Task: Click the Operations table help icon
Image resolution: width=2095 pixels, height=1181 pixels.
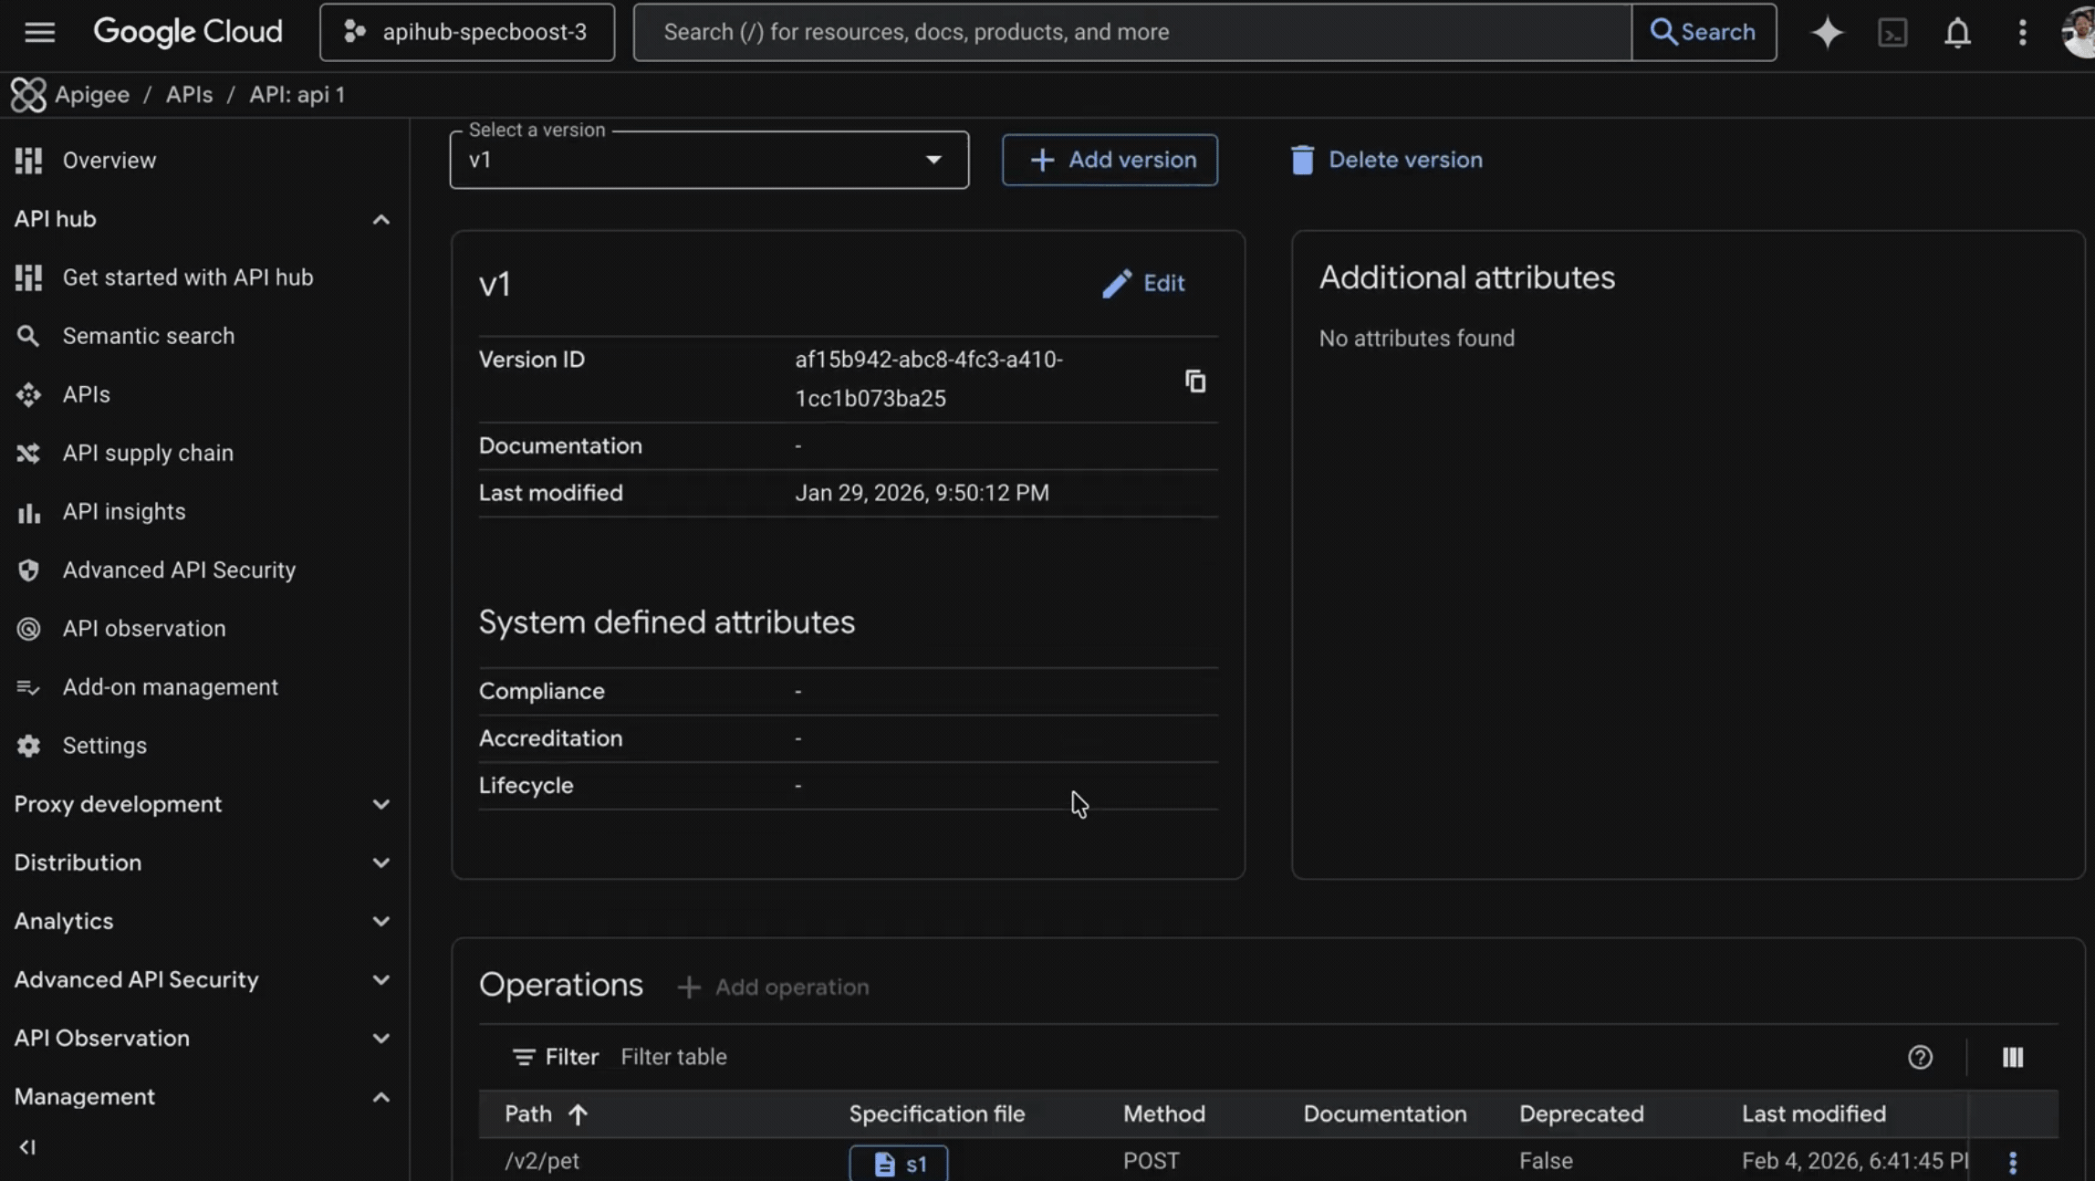Action: click(1920, 1057)
